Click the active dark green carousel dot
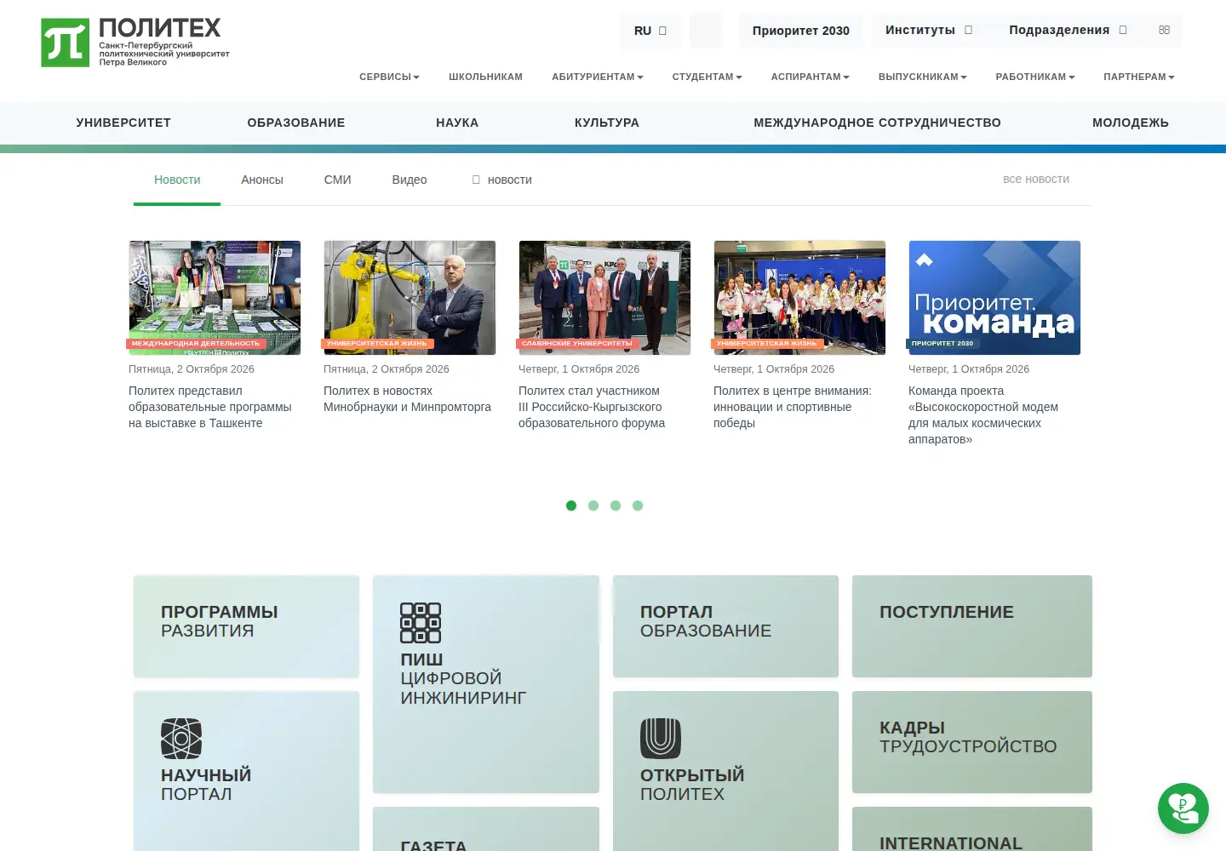 click(571, 505)
